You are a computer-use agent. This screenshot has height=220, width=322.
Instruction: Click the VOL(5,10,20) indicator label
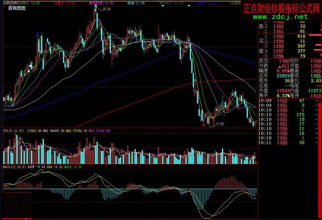[14, 131]
